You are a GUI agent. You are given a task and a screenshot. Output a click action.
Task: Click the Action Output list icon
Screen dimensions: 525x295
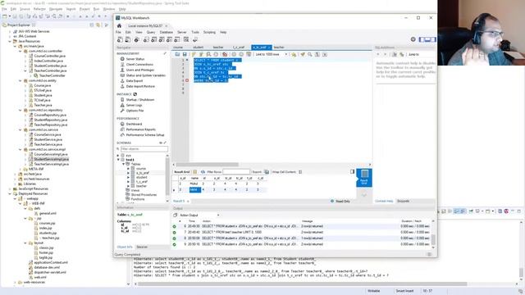(x=175, y=215)
